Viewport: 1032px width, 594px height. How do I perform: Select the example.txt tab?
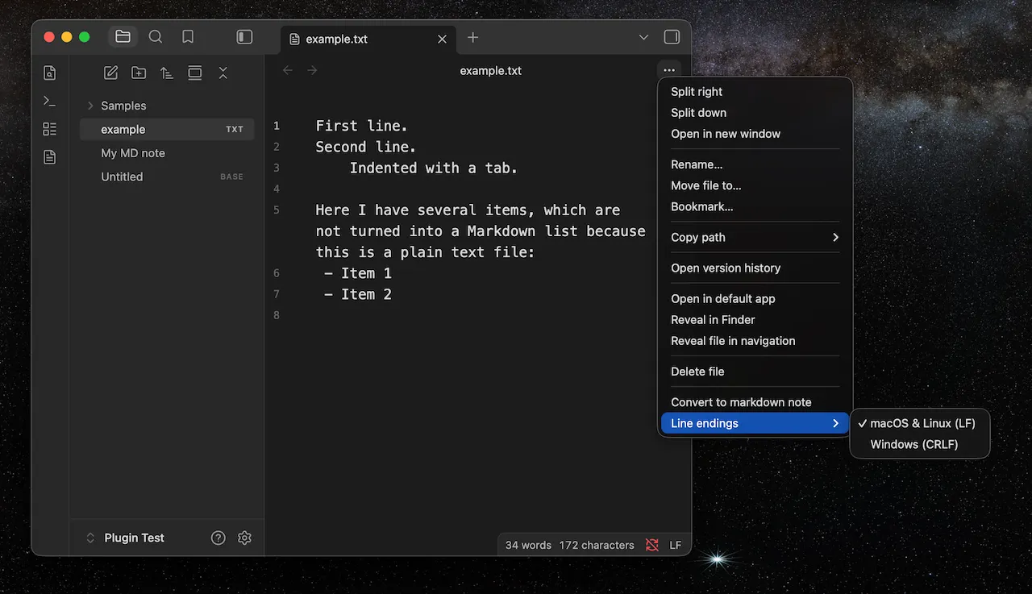(x=368, y=39)
